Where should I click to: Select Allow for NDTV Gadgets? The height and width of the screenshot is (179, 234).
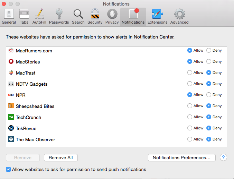coord(190,84)
